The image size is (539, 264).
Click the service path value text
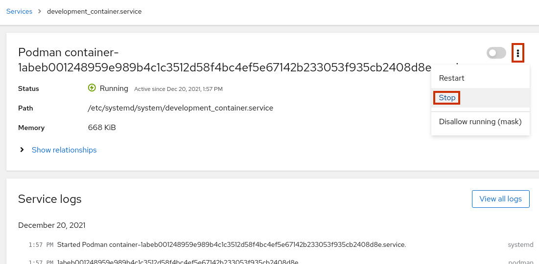[180, 108]
